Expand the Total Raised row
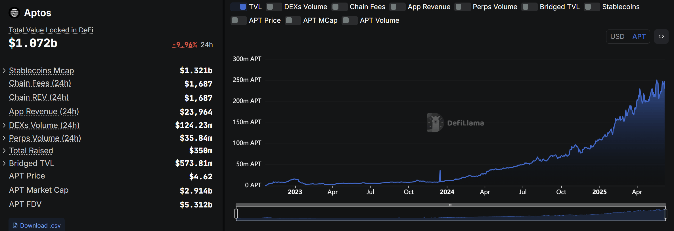 [x=4, y=151]
